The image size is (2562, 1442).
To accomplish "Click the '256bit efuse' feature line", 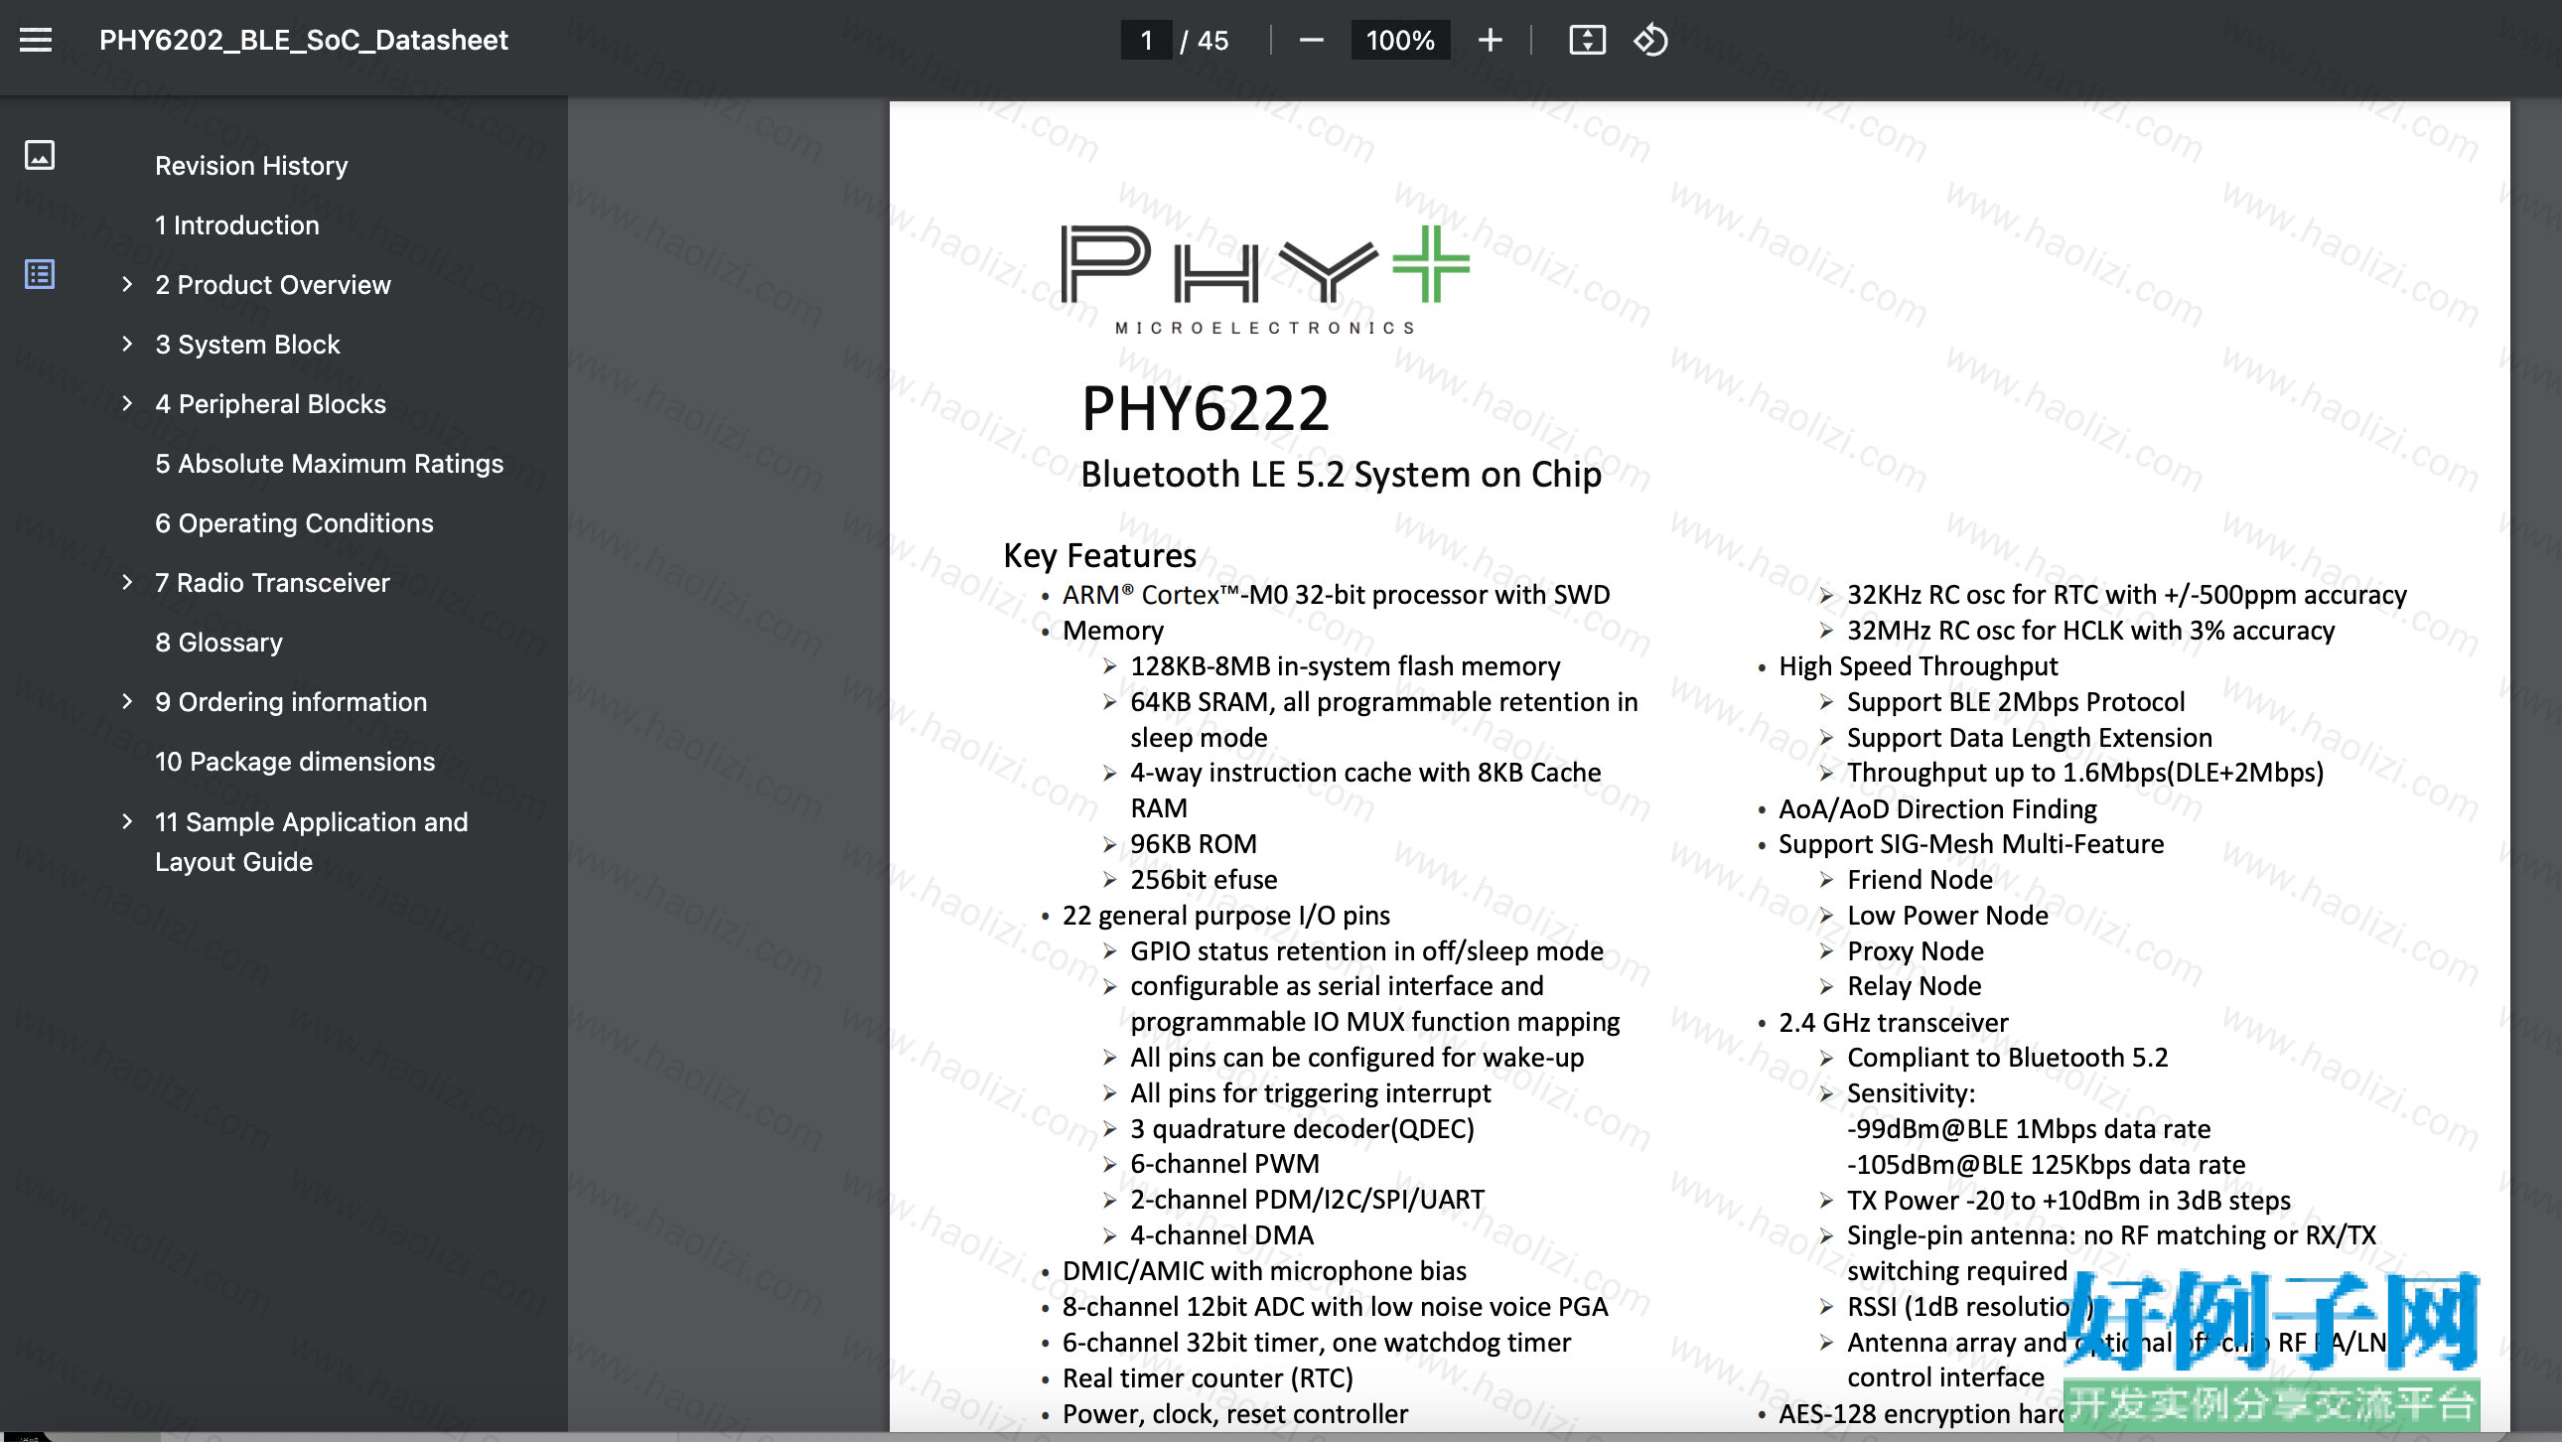I will pos(1204,879).
